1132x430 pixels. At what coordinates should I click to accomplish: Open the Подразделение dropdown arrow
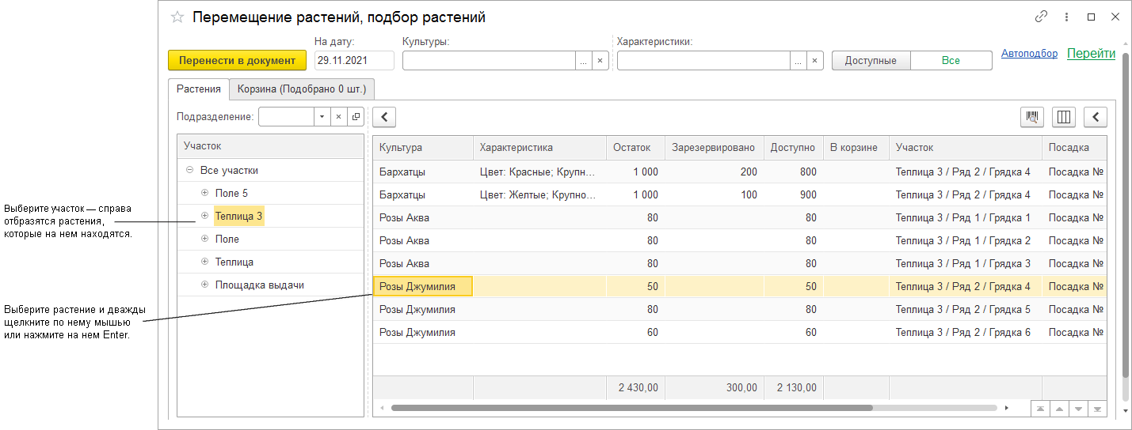tap(322, 117)
